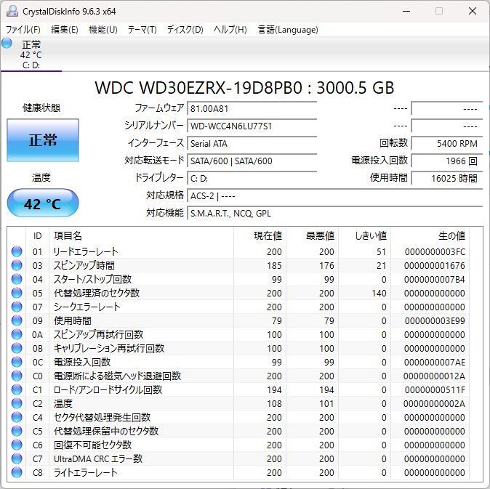This screenshot has width=490, height=489.
Task: Click the power-on count 1966 回 field
Action: click(x=447, y=161)
